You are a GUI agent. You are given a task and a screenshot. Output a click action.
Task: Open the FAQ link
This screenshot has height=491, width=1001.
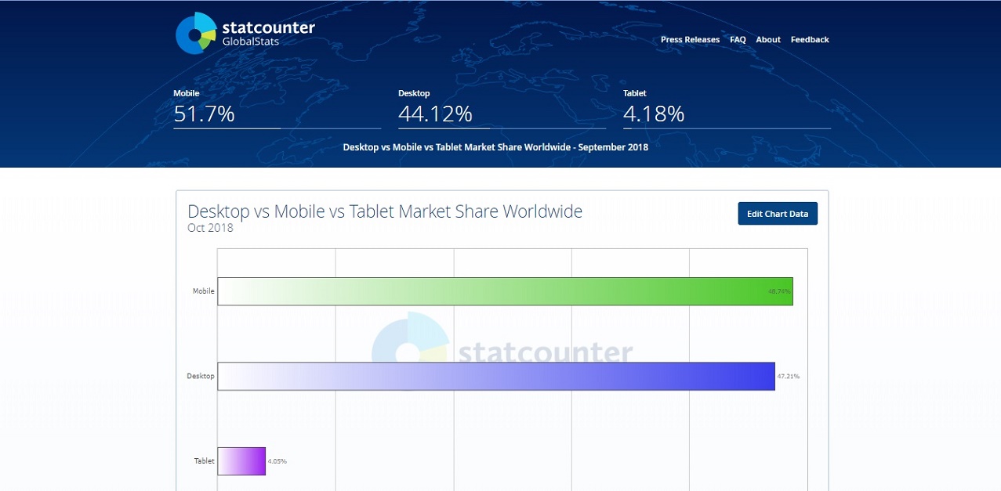(738, 40)
